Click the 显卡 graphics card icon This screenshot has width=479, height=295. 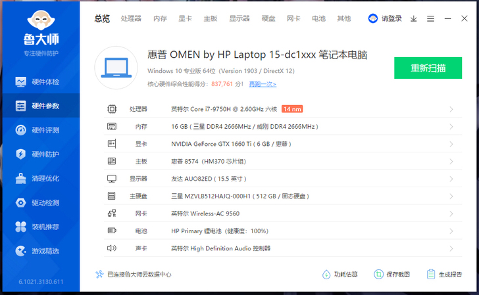112,144
